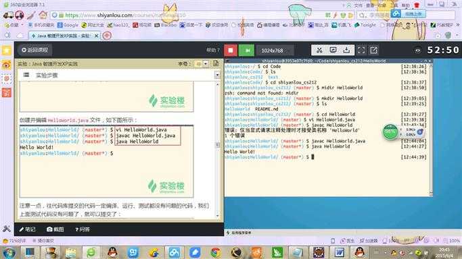Open the blue cloud drive taskbar icon
The width and height of the screenshot is (462, 259).
(174, 252)
